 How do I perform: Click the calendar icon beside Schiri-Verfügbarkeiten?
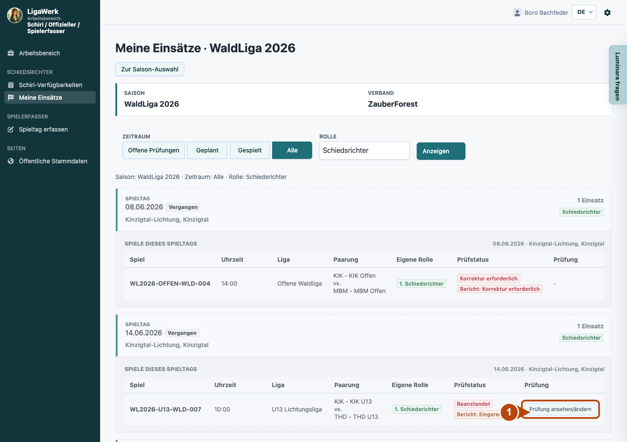[11, 85]
